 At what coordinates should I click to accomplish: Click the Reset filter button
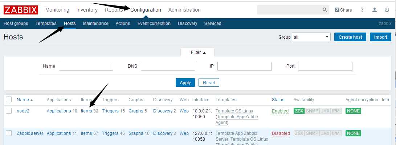point(209,82)
